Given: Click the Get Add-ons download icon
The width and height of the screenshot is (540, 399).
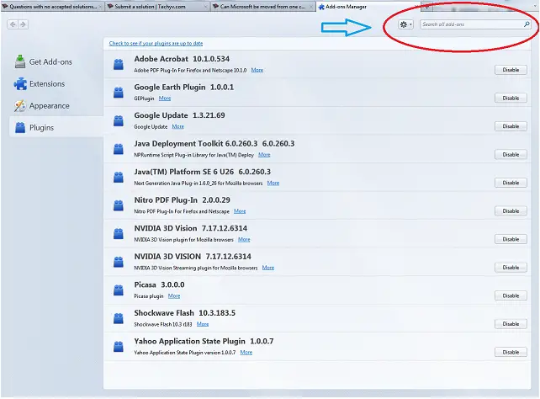Looking at the screenshot, I should (20, 61).
